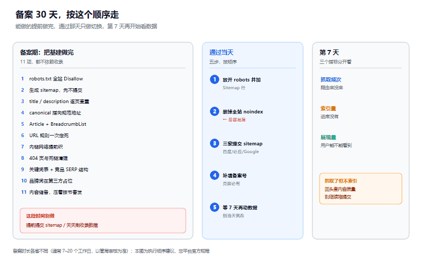Click the main title 备案 30 天,按这个顺序走
The width and height of the screenshot is (422, 268).
pyautogui.click(x=67, y=14)
